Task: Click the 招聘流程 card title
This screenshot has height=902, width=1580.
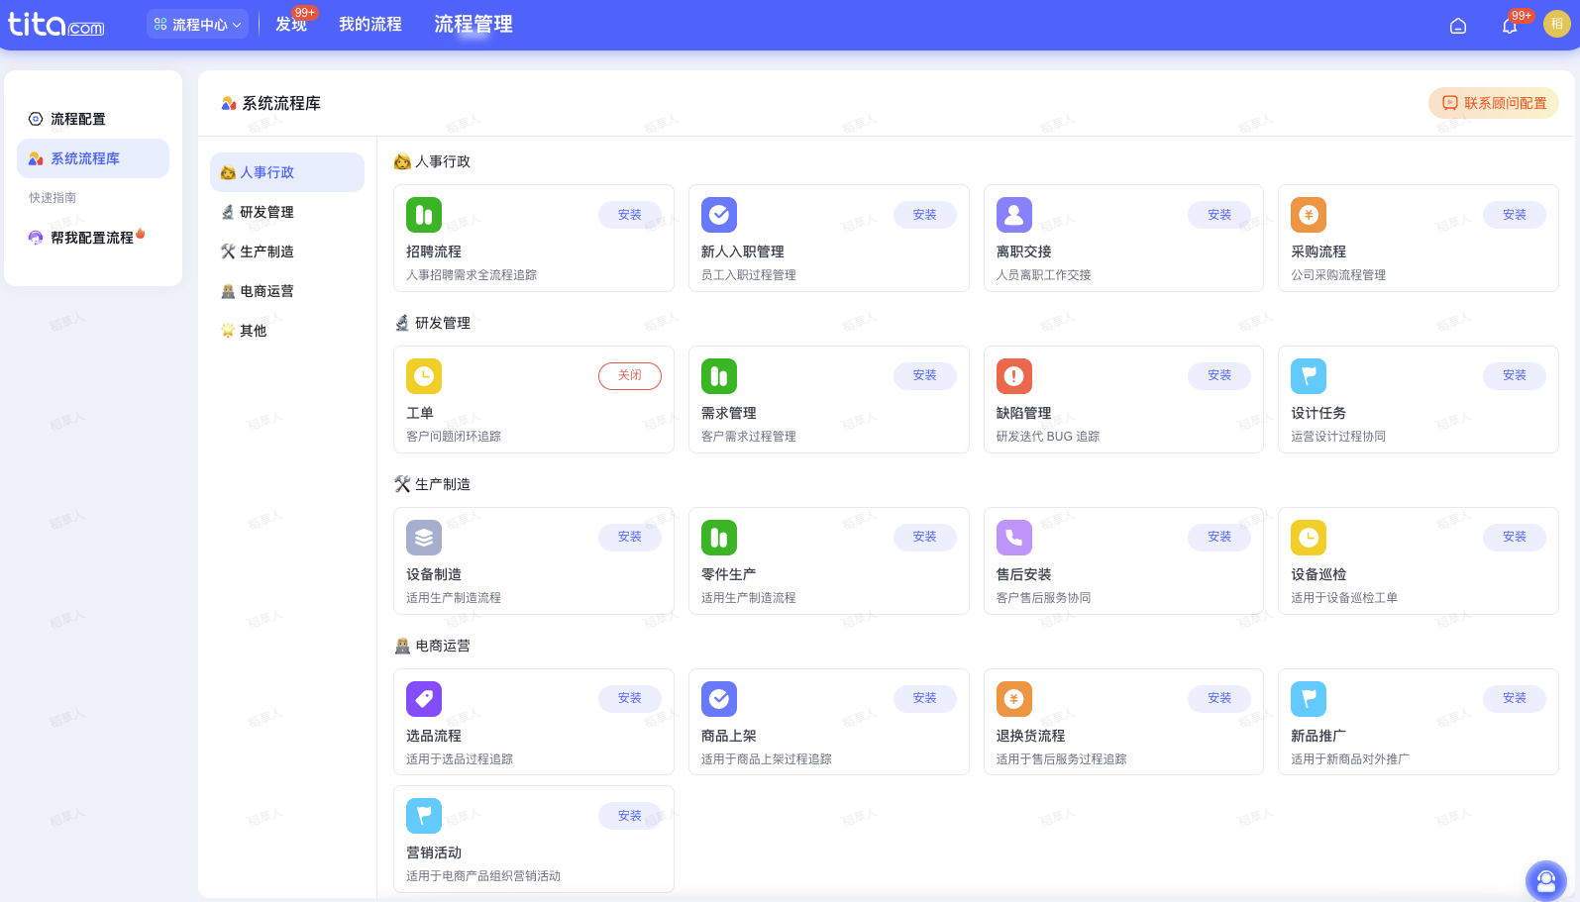Action: pyautogui.click(x=434, y=252)
